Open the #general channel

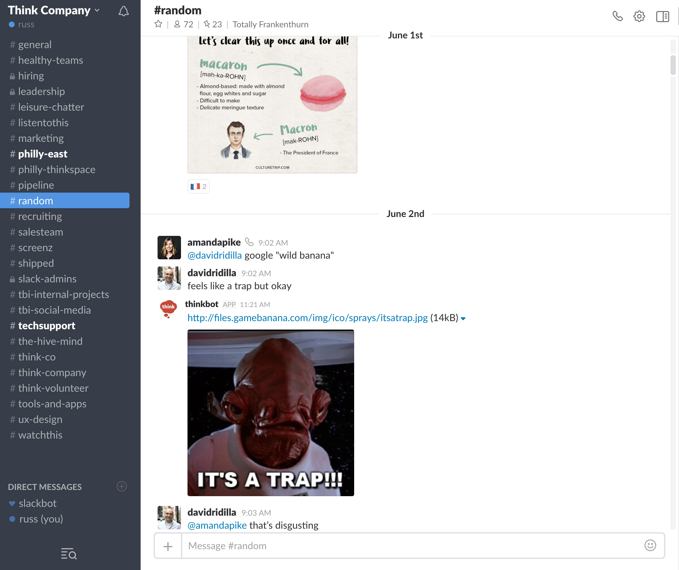pos(65,45)
